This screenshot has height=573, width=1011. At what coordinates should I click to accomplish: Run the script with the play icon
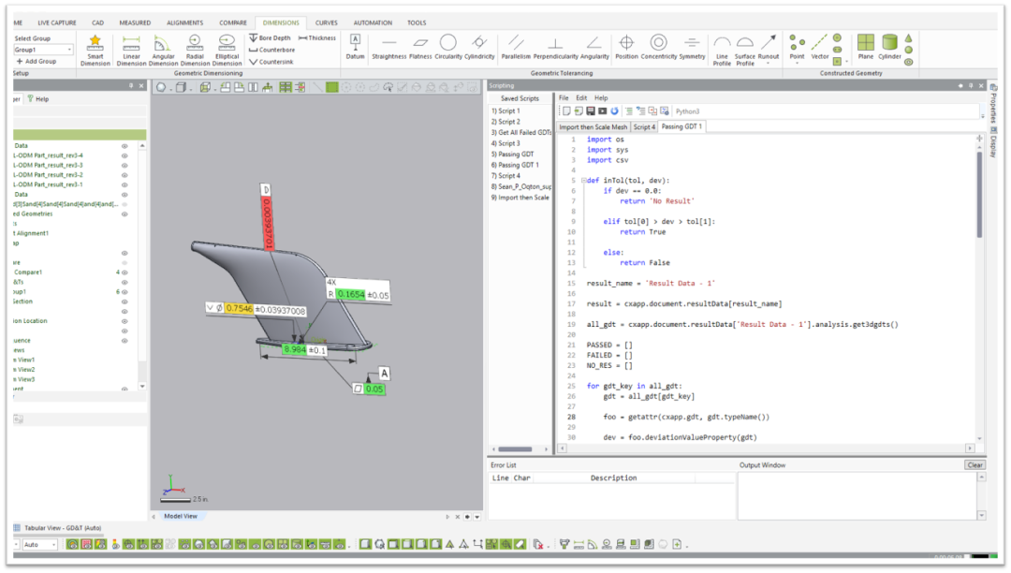click(602, 111)
